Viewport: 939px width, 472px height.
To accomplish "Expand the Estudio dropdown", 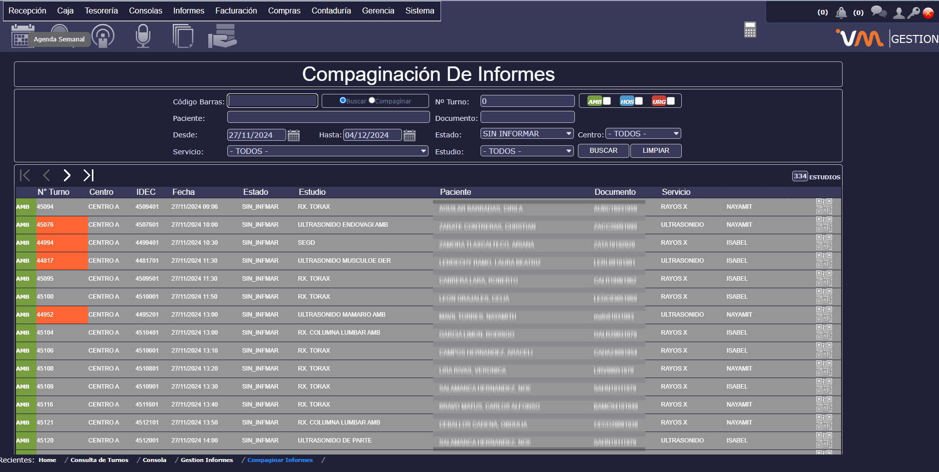I will (x=527, y=151).
